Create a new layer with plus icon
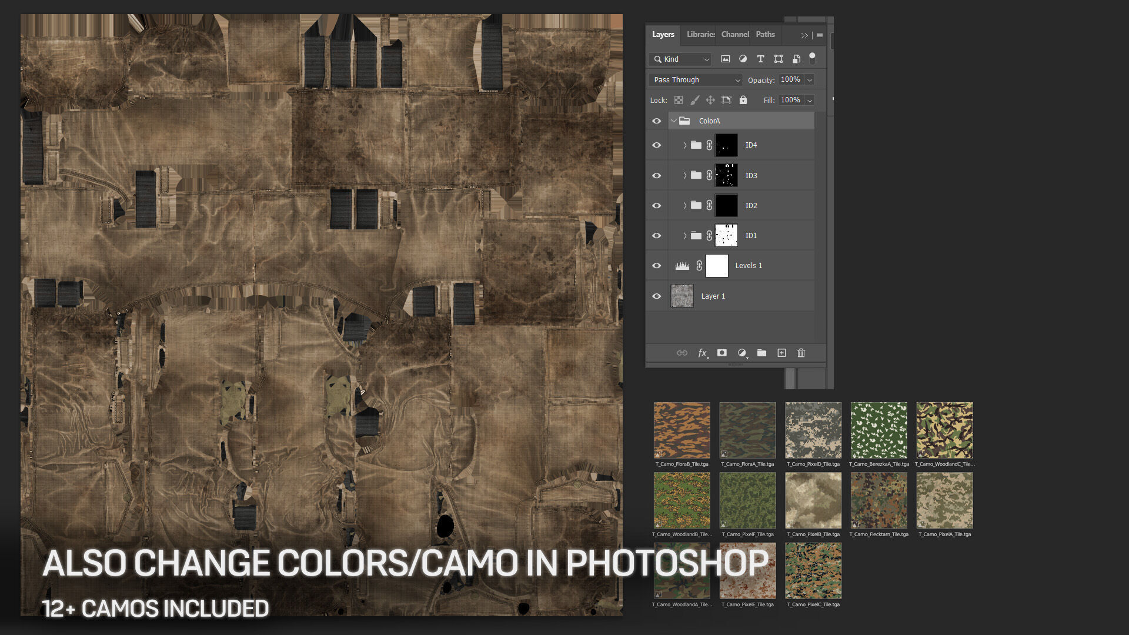 pyautogui.click(x=781, y=353)
